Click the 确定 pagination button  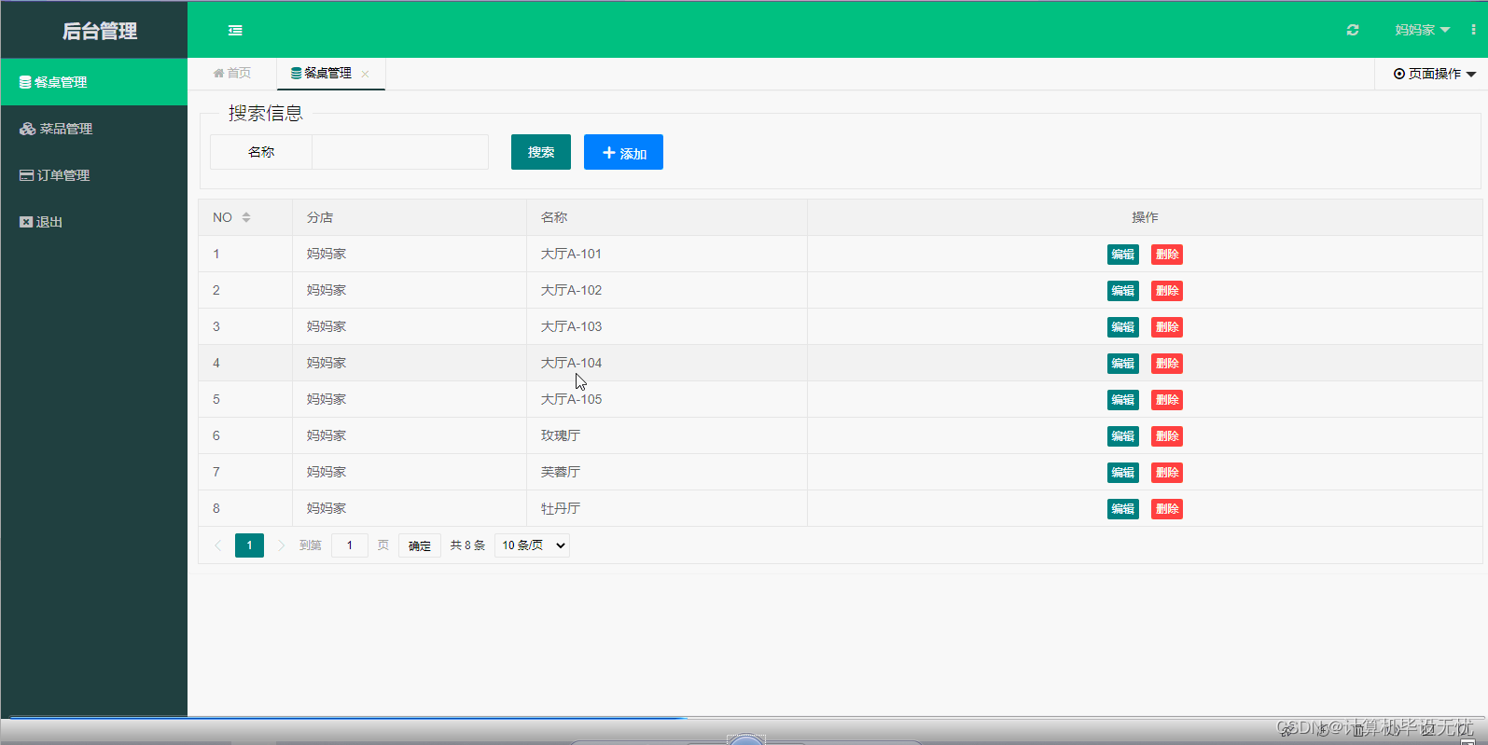420,545
